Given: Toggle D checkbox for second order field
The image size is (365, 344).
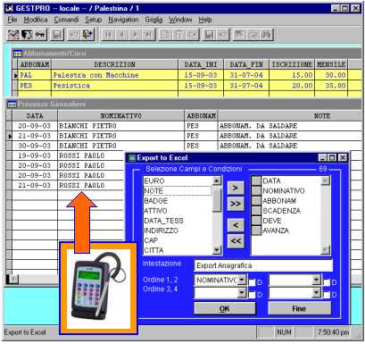Looking at the screenshot, I should [x=327, y=282].
